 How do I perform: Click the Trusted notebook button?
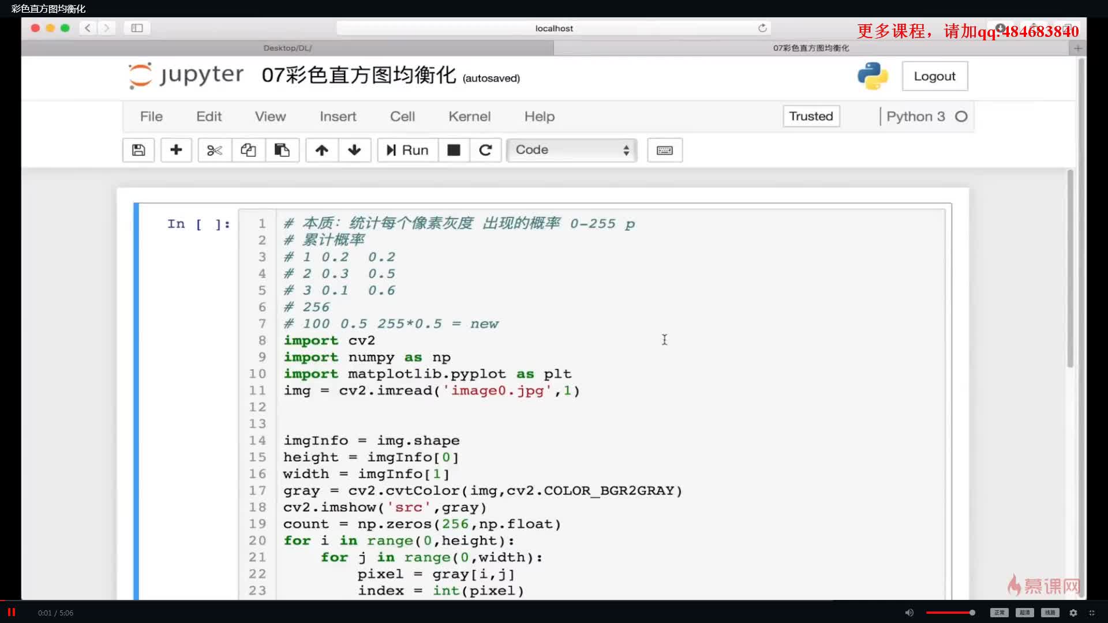pyautogui.click(x=811, y=116)
